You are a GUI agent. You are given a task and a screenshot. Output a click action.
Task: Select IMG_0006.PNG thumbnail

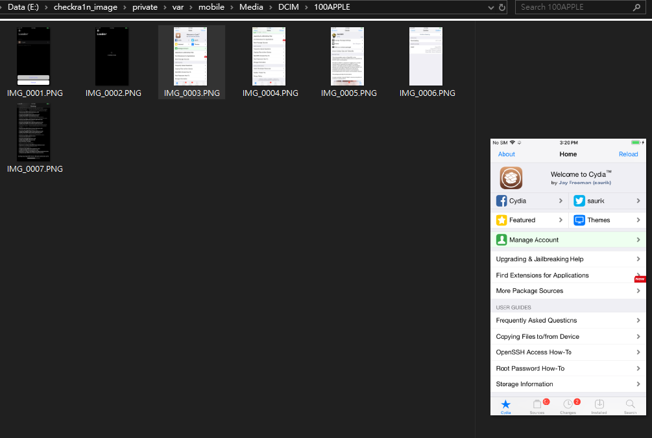(x=426, y=56)
